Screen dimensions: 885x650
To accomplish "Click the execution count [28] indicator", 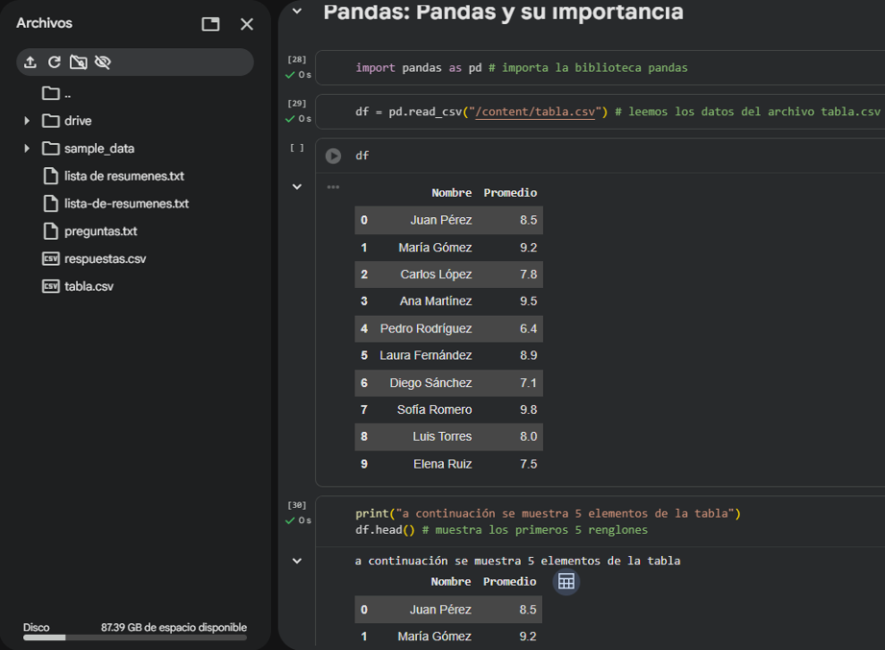I will click(x=297, y=60).
